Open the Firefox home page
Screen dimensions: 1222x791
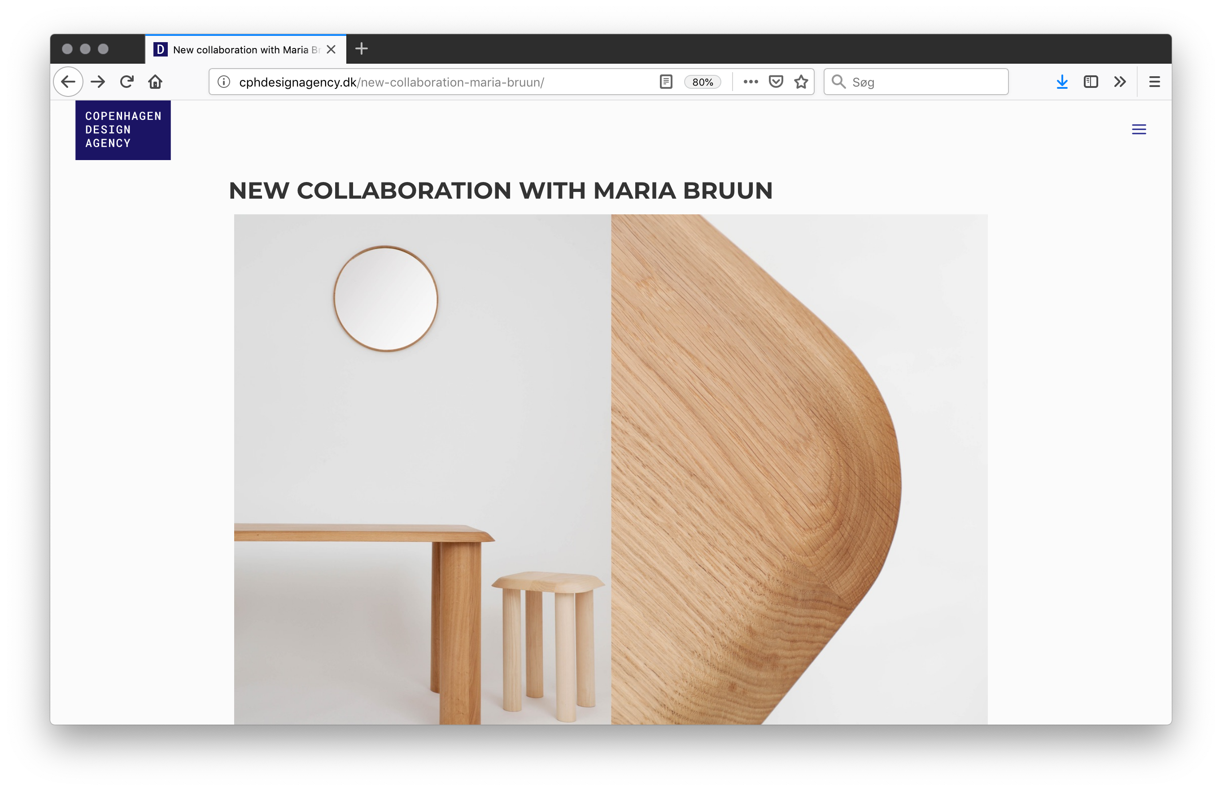coord(156,82)
